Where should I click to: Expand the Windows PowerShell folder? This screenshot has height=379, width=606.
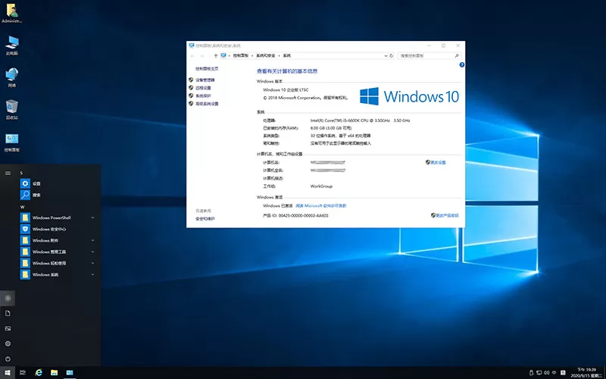pyautogui.click(x=92, y=218)
